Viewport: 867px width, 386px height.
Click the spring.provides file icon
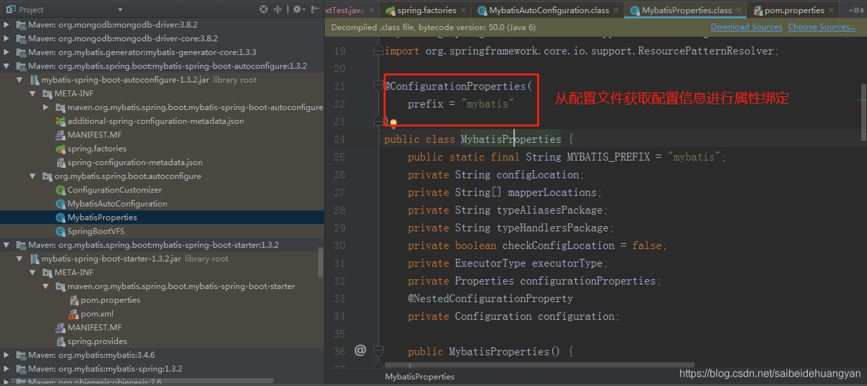(61, 341)
